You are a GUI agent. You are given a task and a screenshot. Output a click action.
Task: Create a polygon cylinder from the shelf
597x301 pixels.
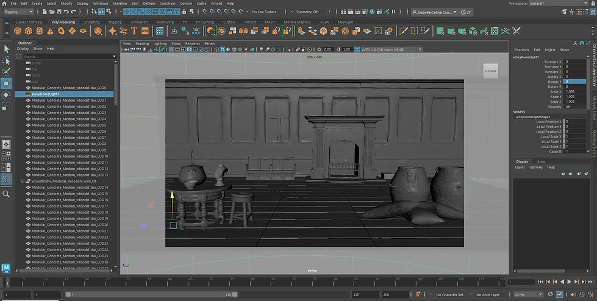pyautogui.click(x=39, y=31)
